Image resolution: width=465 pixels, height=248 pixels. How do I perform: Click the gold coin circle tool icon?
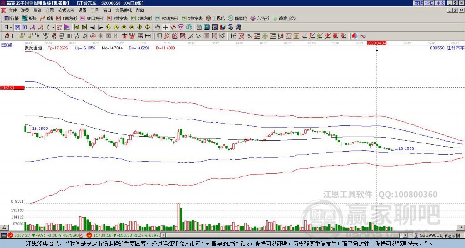click(x=264, y=36)
